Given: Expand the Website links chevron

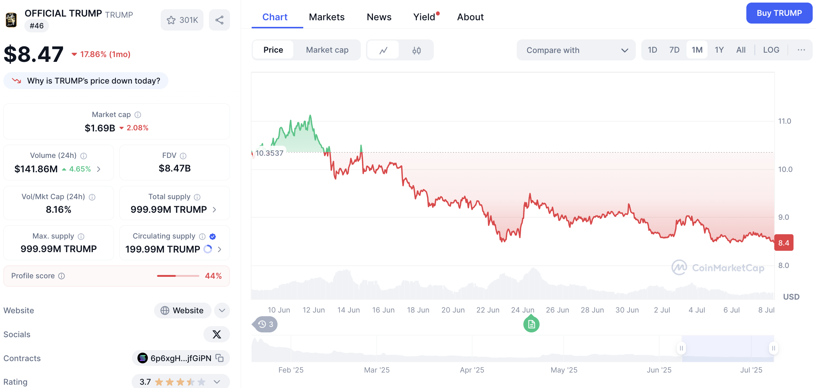Looking at the screenshot, I should (222, 310).
